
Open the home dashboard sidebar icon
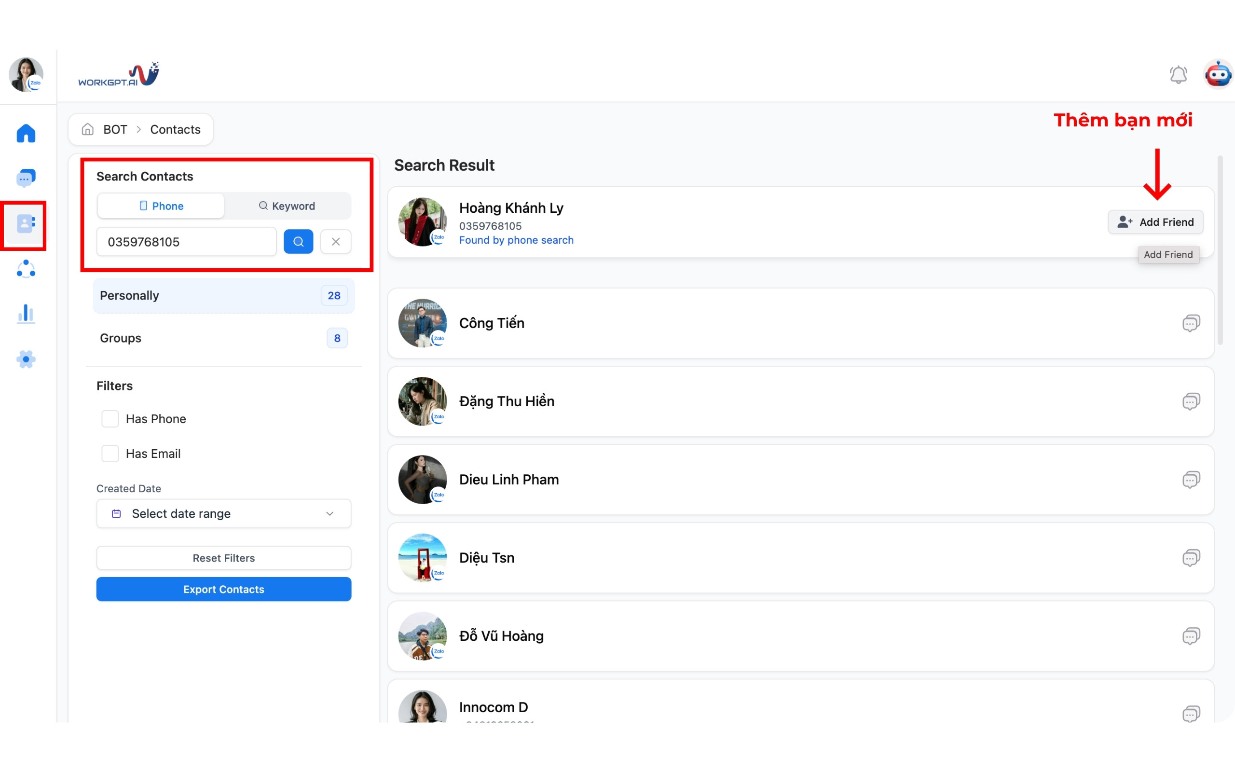26,134
